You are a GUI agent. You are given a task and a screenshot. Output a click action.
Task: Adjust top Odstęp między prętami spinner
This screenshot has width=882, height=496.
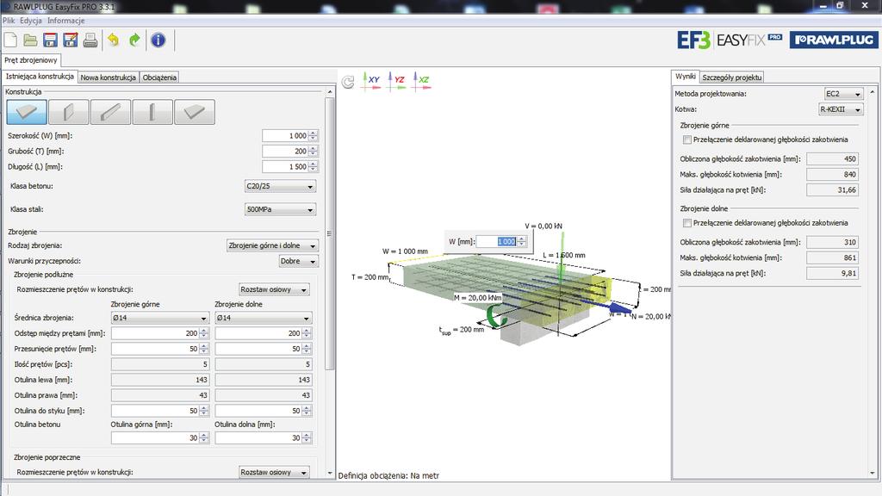204,333
